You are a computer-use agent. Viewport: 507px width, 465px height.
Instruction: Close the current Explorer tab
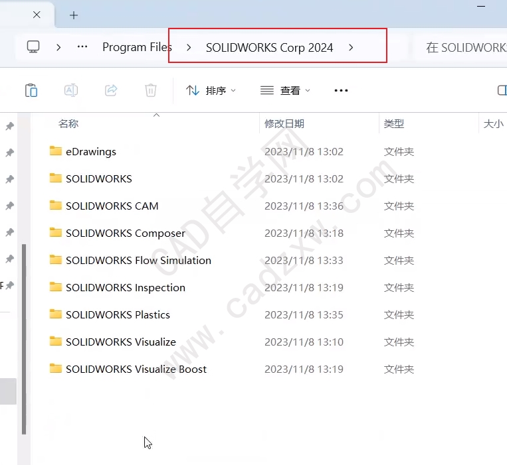pyautogui.click(x=37, y=15)
